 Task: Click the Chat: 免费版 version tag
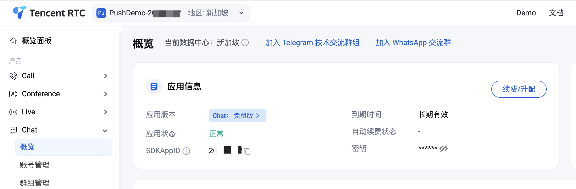click(237, 116)
